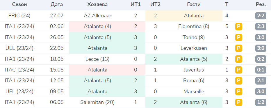Select the P icon for Juventus match
Viewport: 271px width, 108px height.
coord(238,70)
